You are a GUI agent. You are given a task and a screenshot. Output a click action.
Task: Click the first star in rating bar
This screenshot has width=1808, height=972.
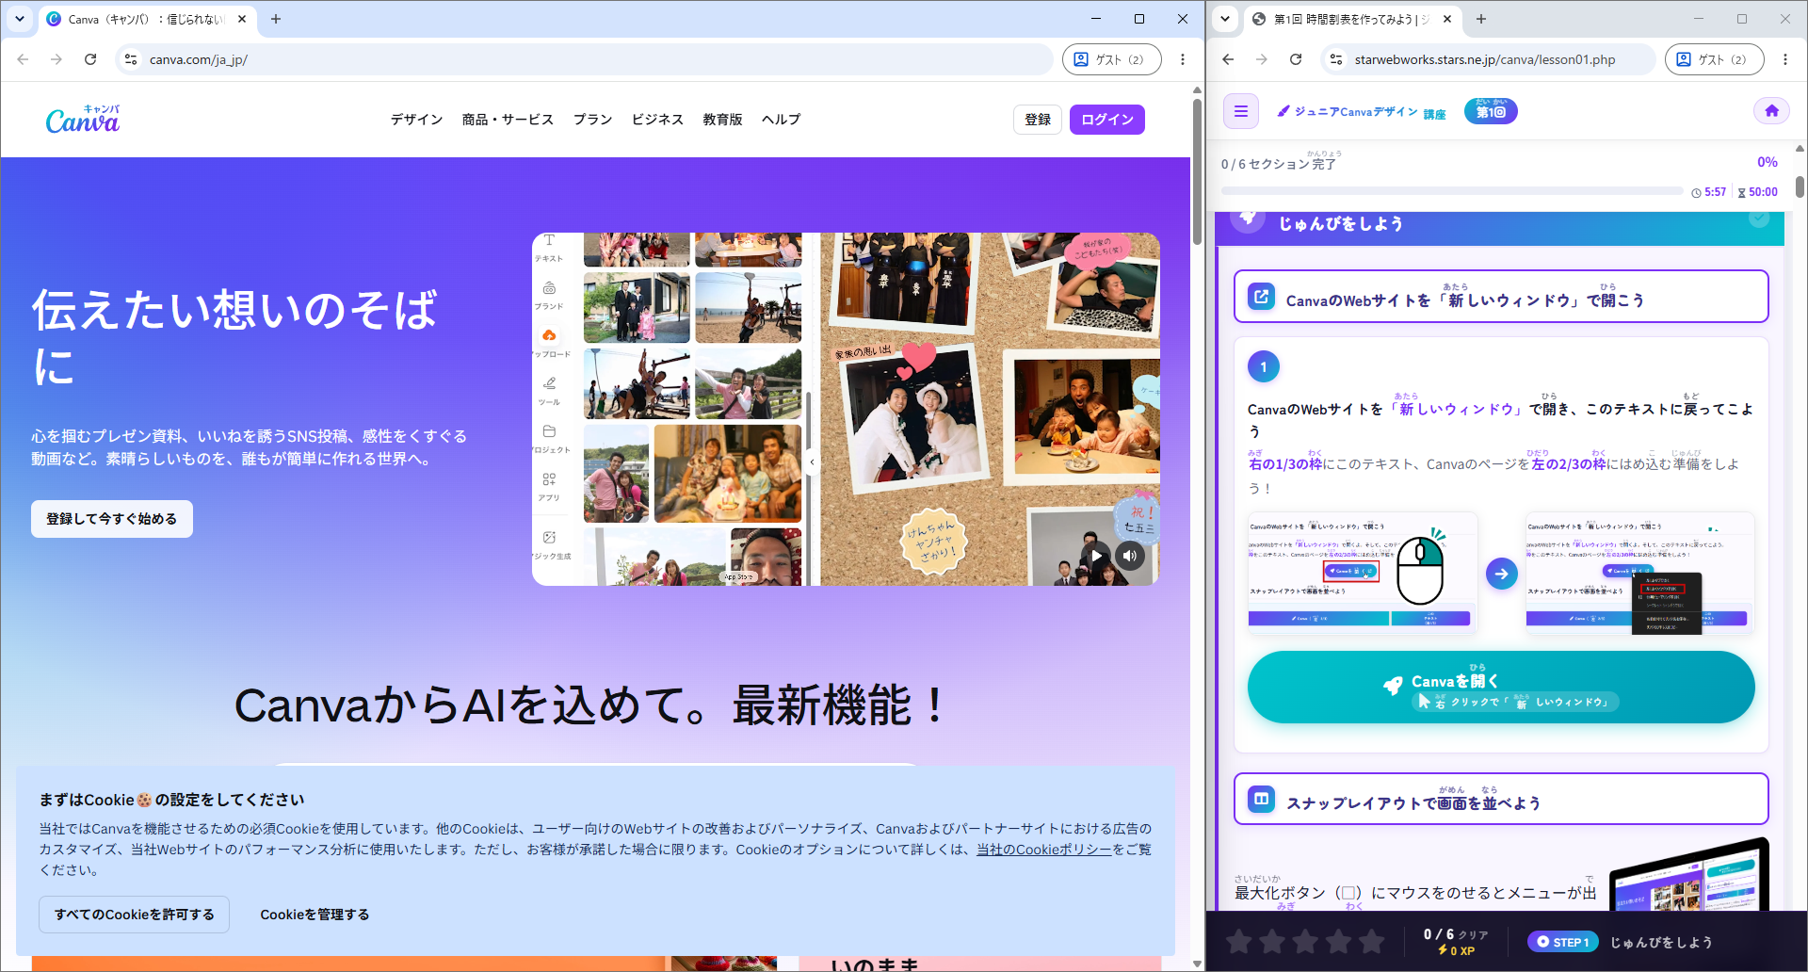tap(1239, 942)
